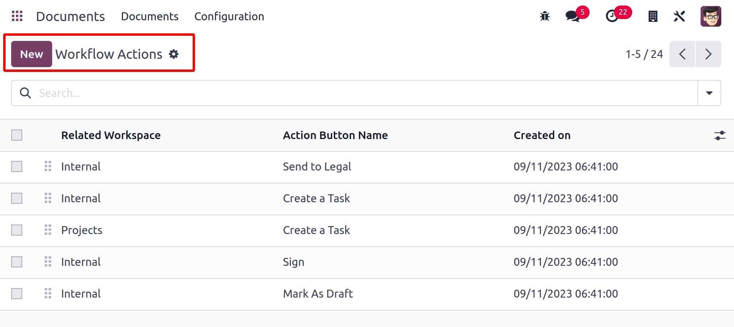Click the company building icon
This screenshot has height=327, width=734.
pyautogui.click(x=653, y=16)
